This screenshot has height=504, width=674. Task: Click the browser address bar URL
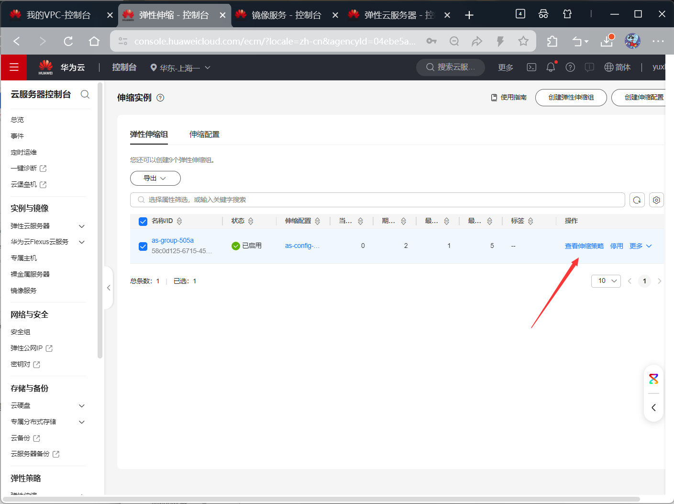[x=275, y=42]
